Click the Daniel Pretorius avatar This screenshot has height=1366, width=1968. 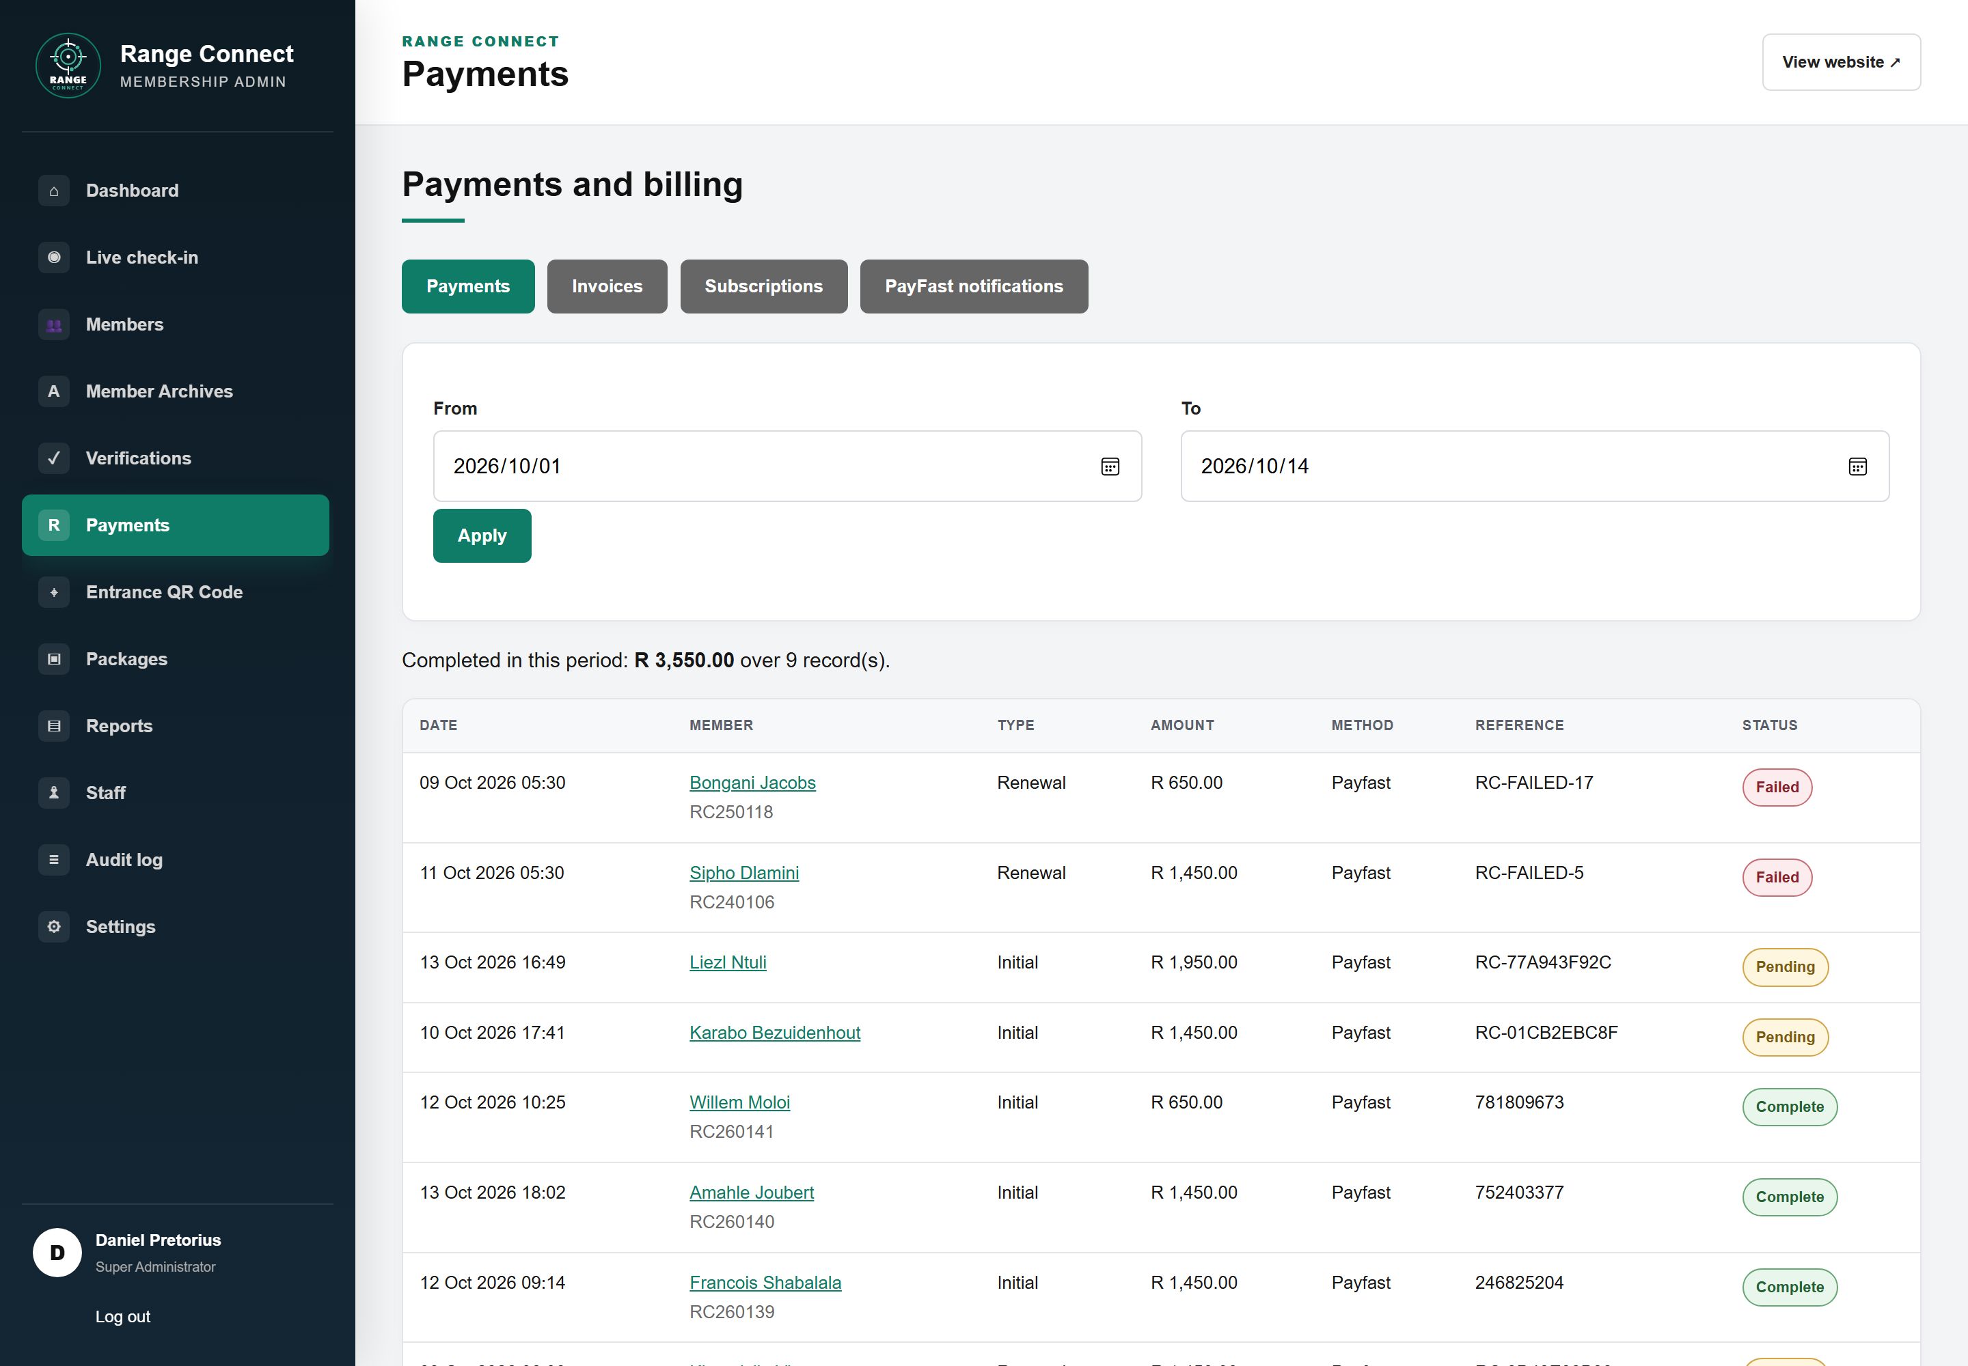(x=57, y=1253)
